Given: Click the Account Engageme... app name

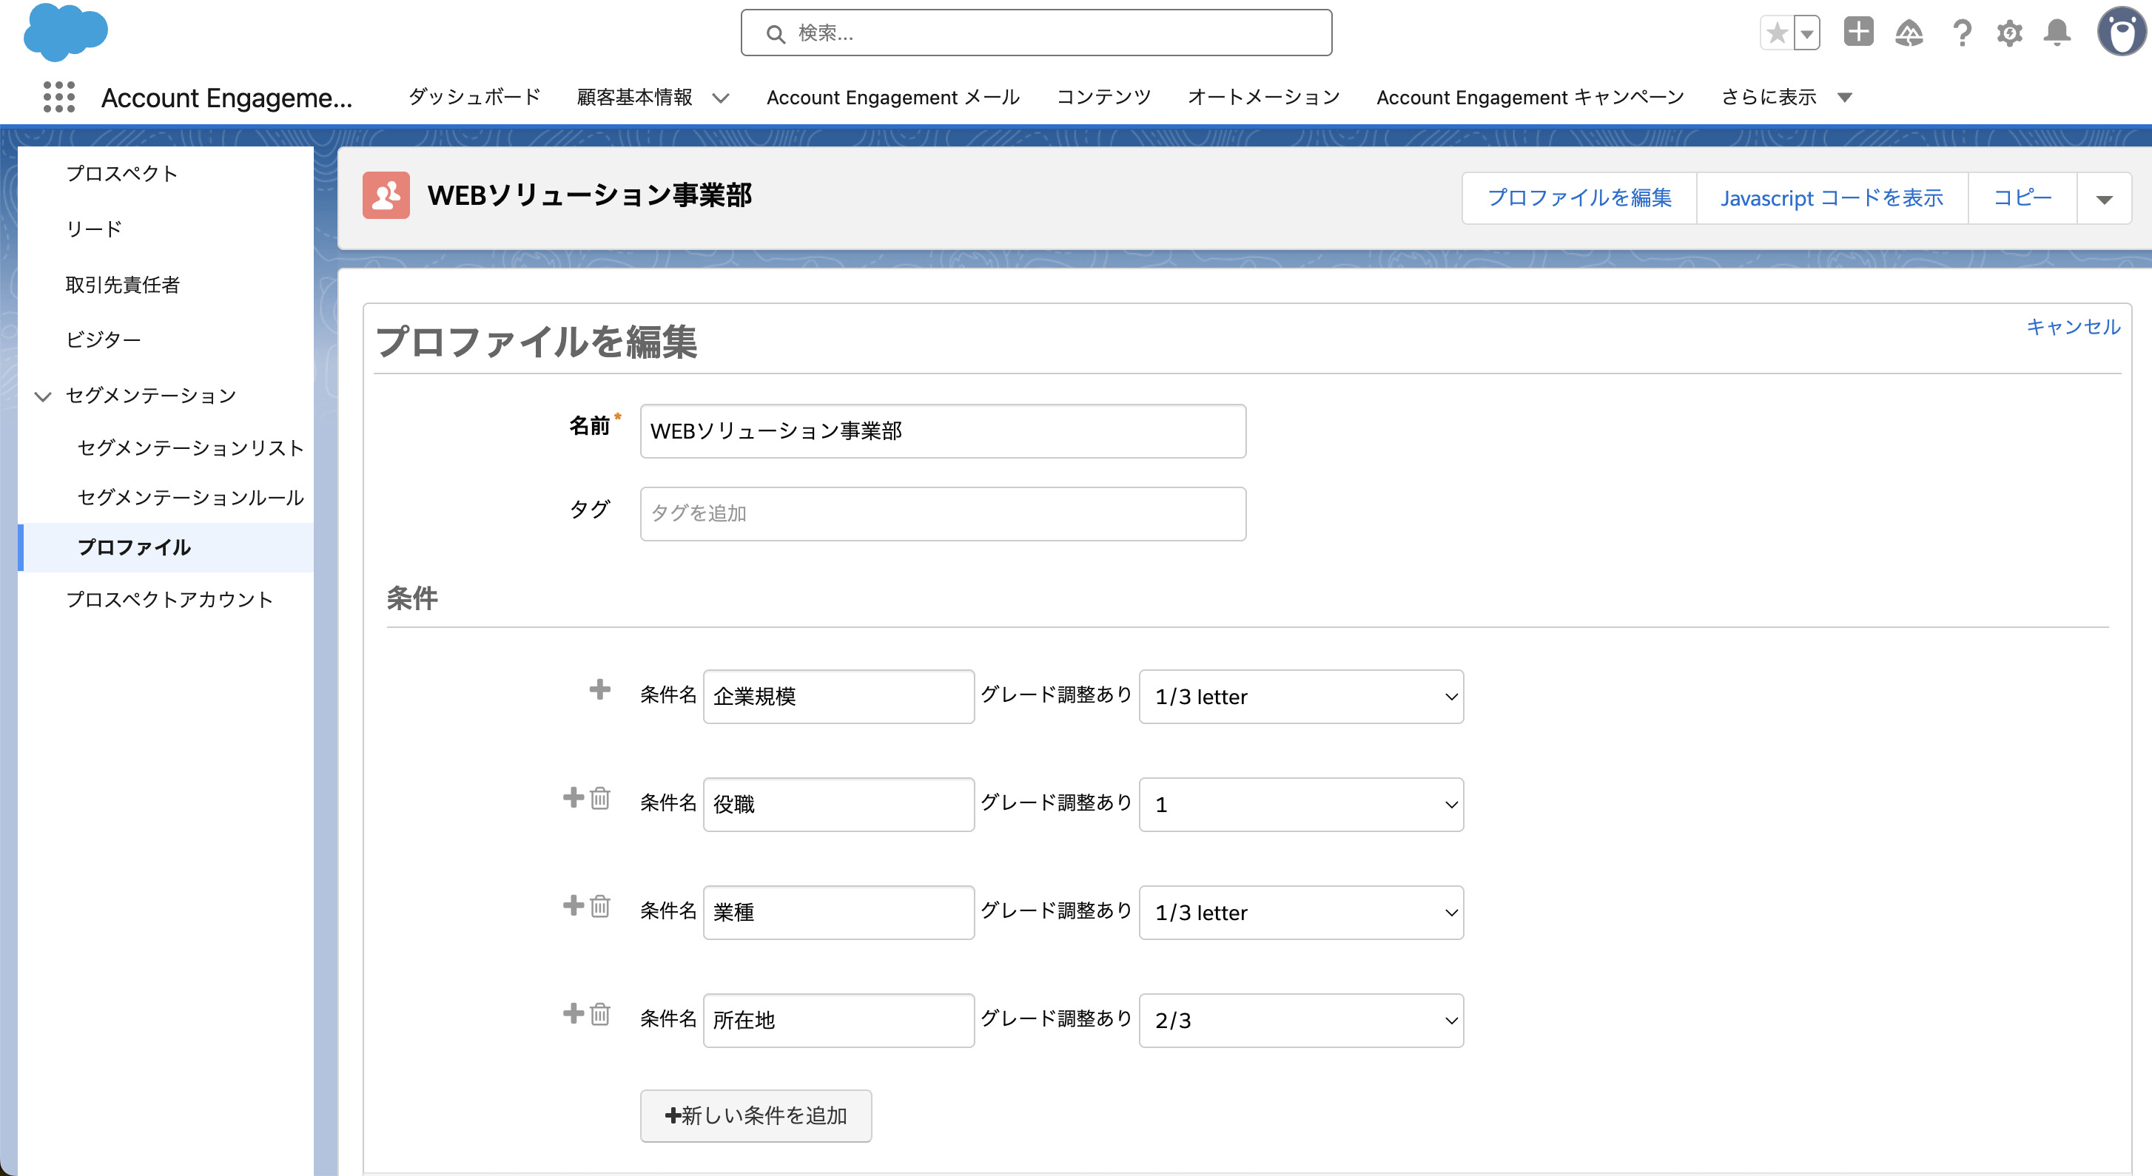Looking at the screenshot, I should pos(226,98).
